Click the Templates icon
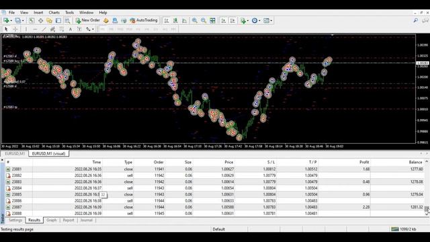The height and width of the screenshot is (242, 430). click(266, 21)
